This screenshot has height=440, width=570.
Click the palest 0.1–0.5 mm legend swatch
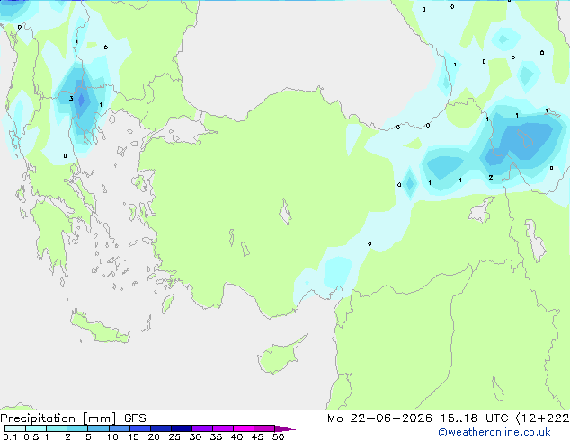[x=15, y=428]
